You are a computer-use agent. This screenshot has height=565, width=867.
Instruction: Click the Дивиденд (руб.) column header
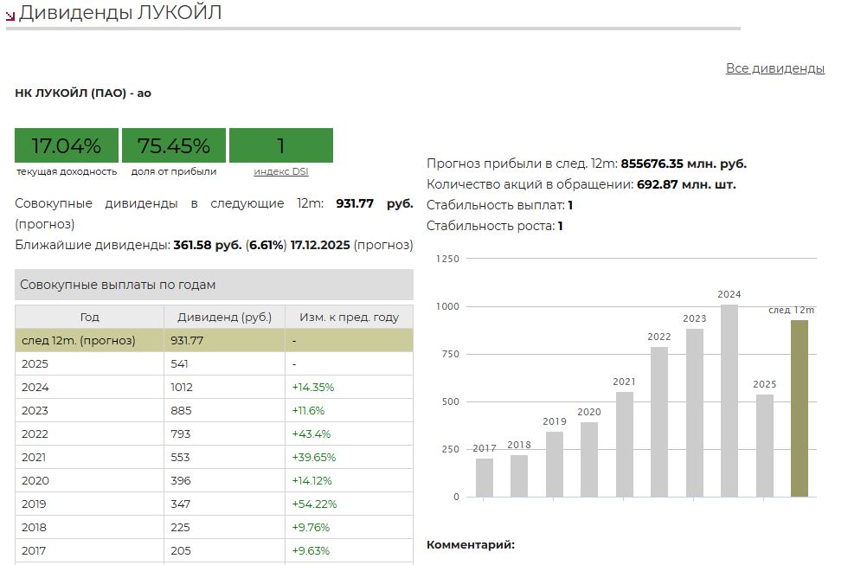pos(224,318)
